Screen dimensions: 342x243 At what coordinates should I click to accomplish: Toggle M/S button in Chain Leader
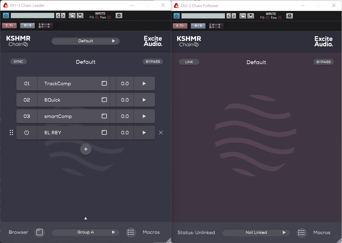click(28, 26)
